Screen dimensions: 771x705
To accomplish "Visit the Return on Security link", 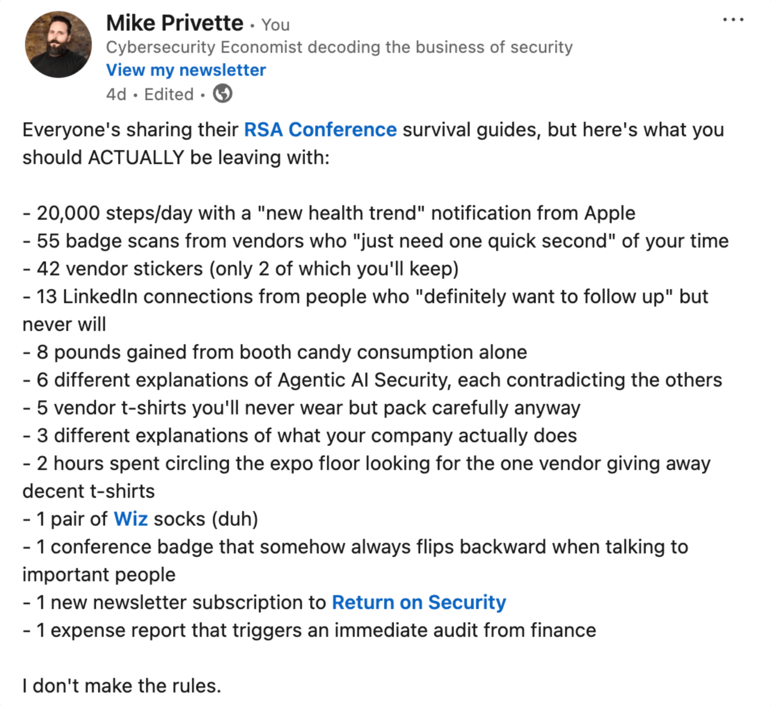I will click(x=419, y=602).
